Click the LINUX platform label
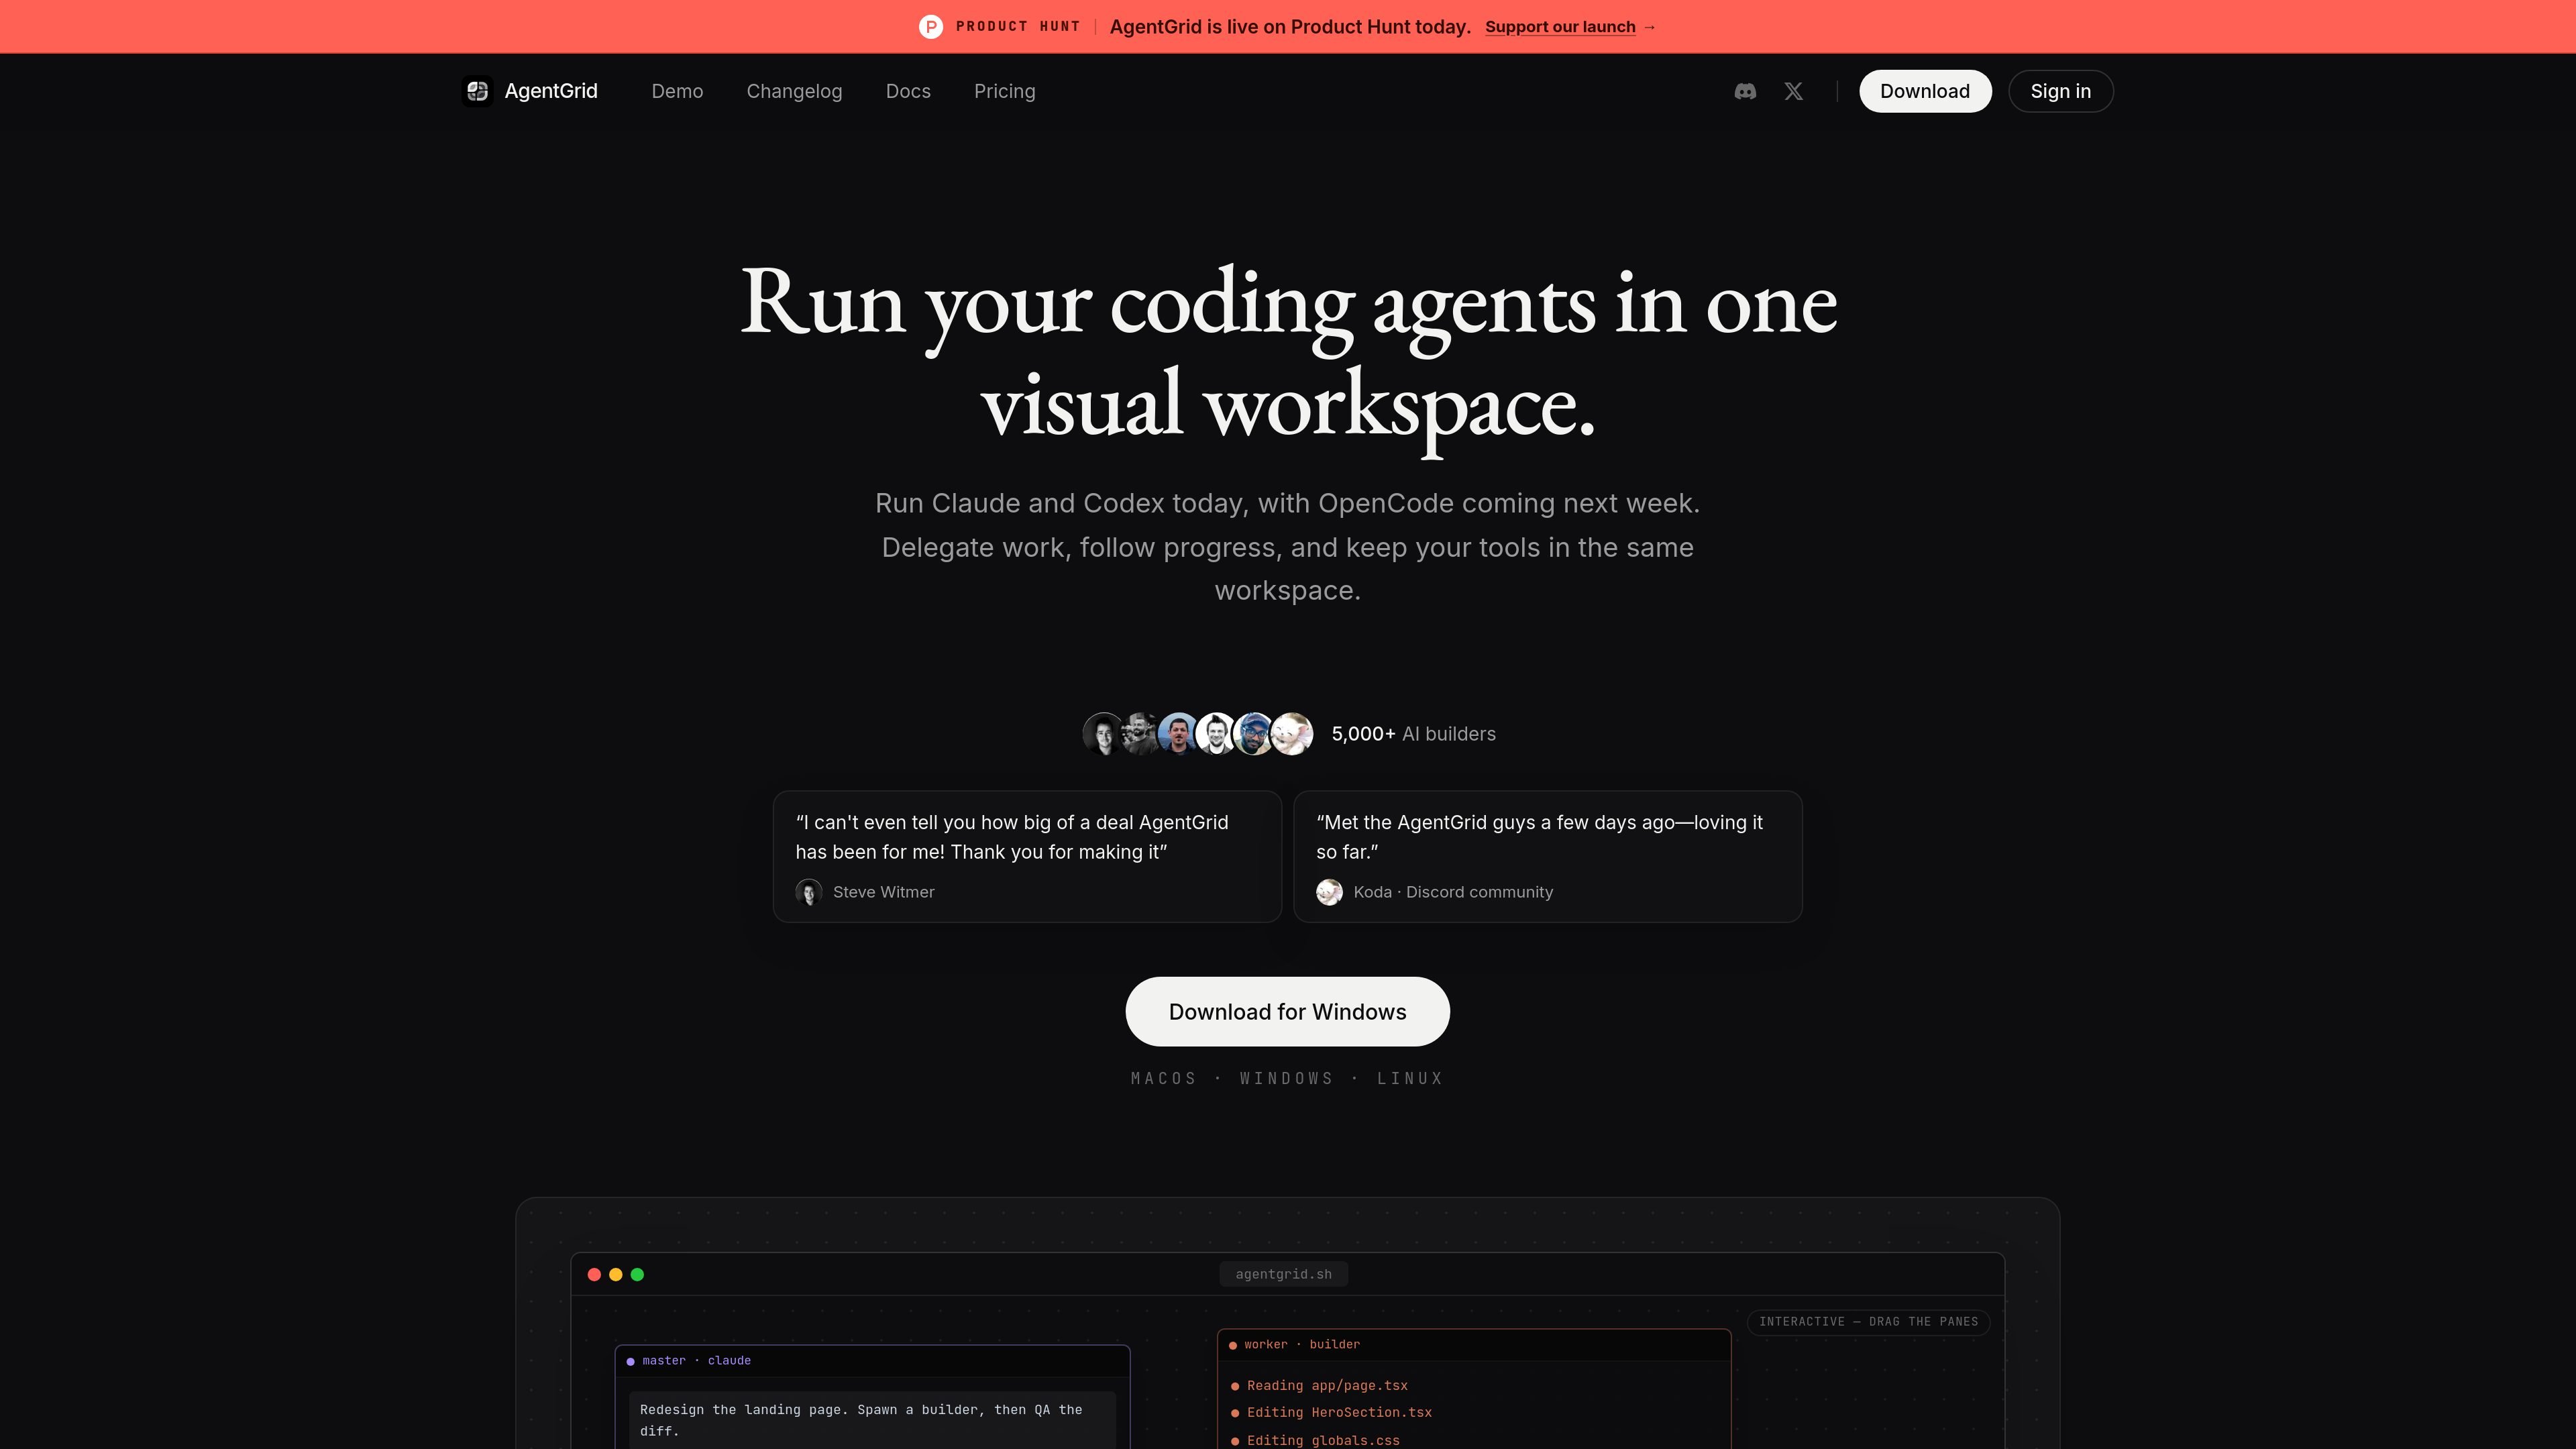Viewport: 2576px width, 1449px height. pyautogui.click(x=1410, y=1078)
